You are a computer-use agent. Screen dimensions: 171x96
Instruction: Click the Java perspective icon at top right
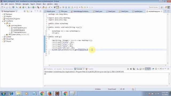(x=169, y=7)
